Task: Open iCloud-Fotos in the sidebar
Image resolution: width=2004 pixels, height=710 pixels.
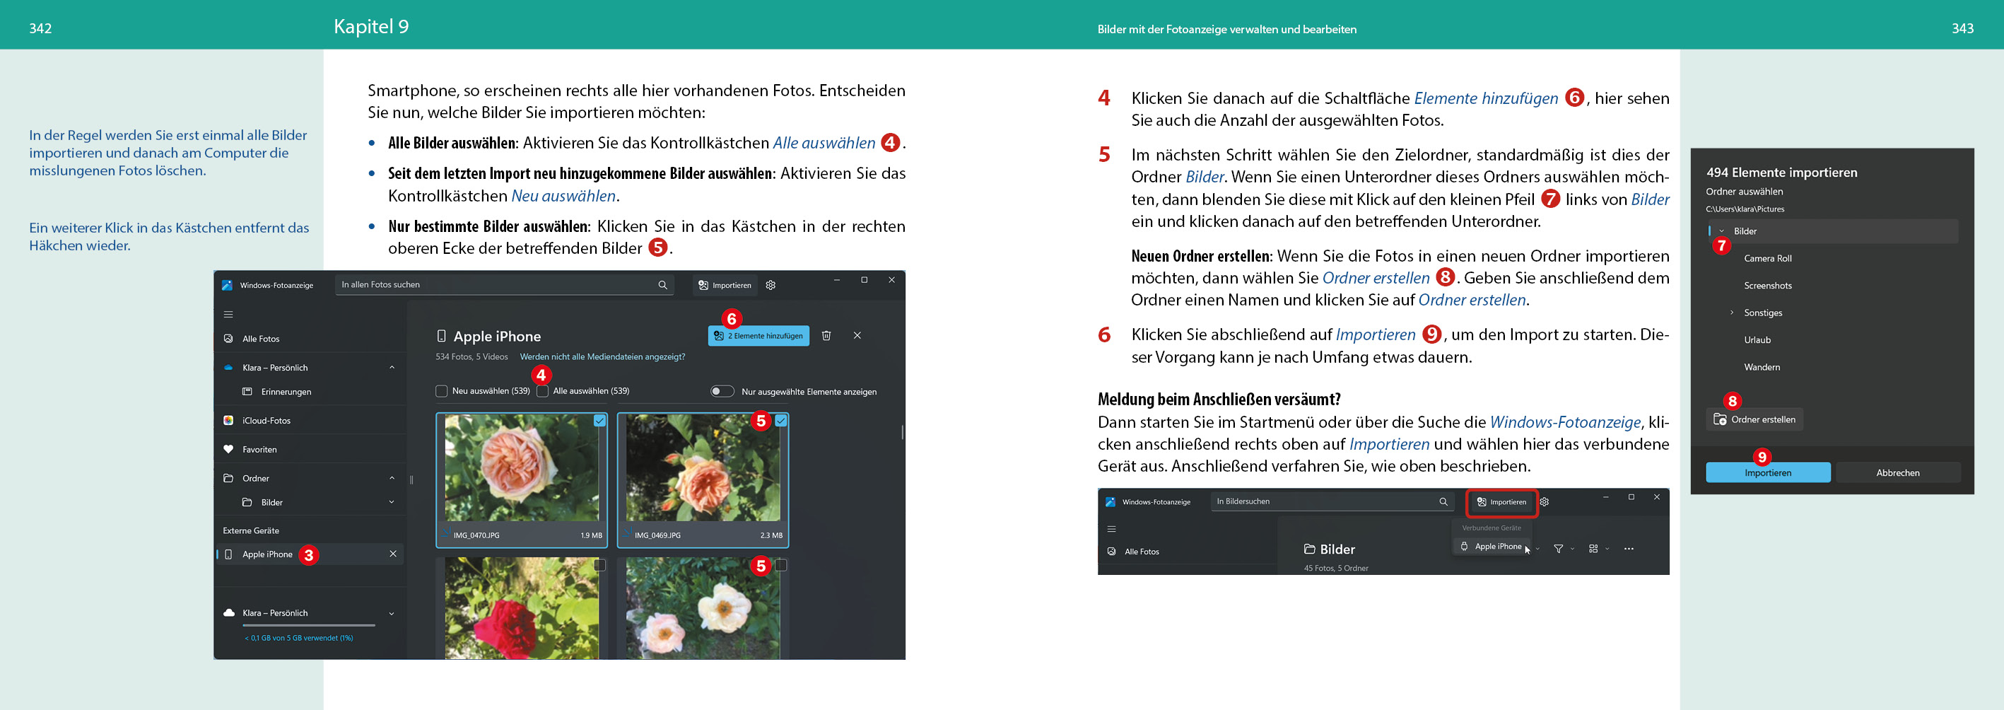Action: click(266, 420)
